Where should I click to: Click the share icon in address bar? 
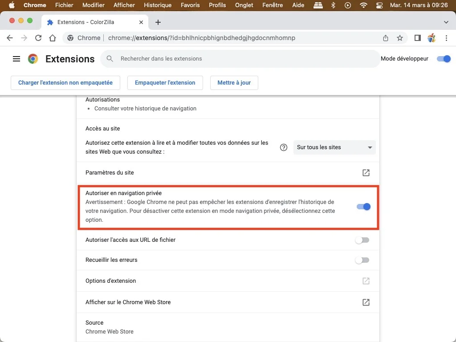click(x=385, y=38)
